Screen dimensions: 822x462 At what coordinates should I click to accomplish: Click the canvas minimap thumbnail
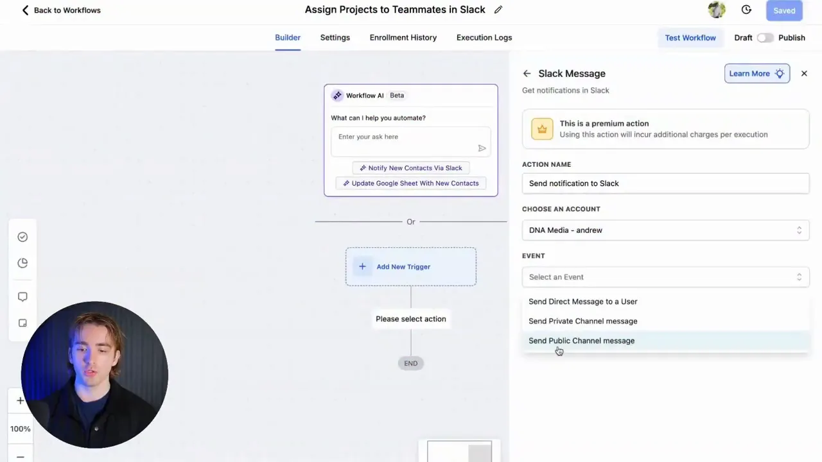(x=459, y=451)
